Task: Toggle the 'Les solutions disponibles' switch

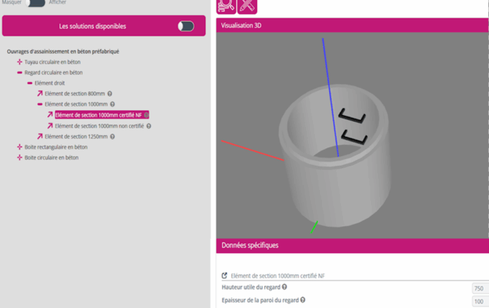Action: click(x=186, y=27)
